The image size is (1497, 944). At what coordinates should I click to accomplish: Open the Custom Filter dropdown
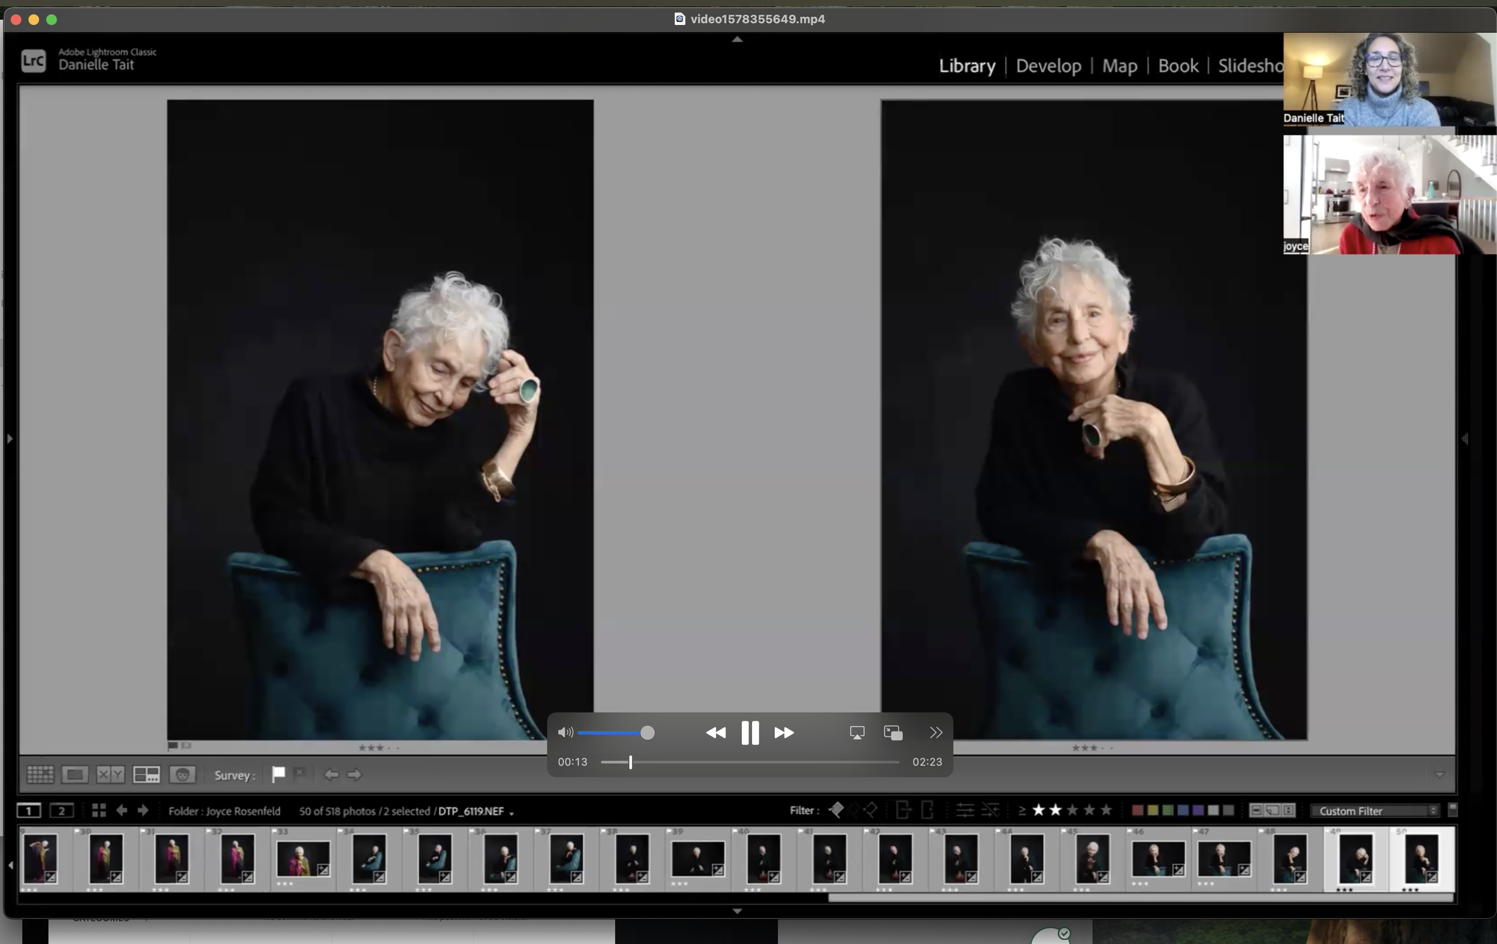coord(1374,811)
